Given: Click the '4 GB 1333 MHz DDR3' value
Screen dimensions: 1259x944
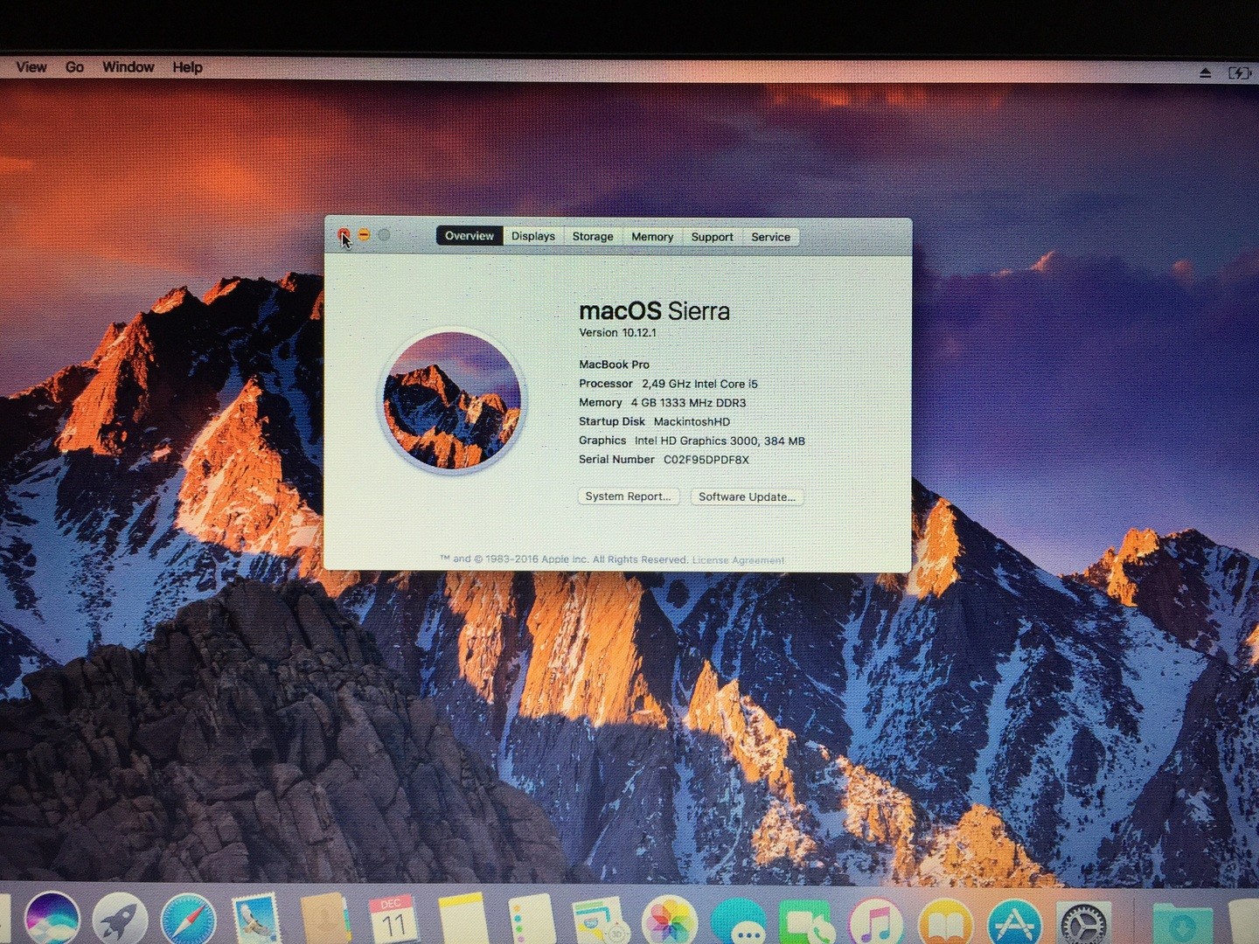Looking at the screenshot, I should 688,403.
